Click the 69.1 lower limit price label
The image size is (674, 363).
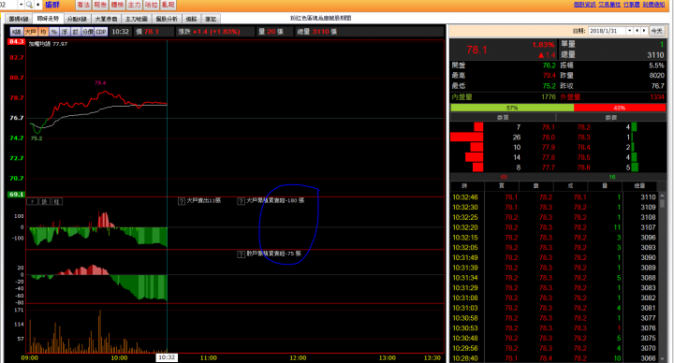click(x=16, y=195)
